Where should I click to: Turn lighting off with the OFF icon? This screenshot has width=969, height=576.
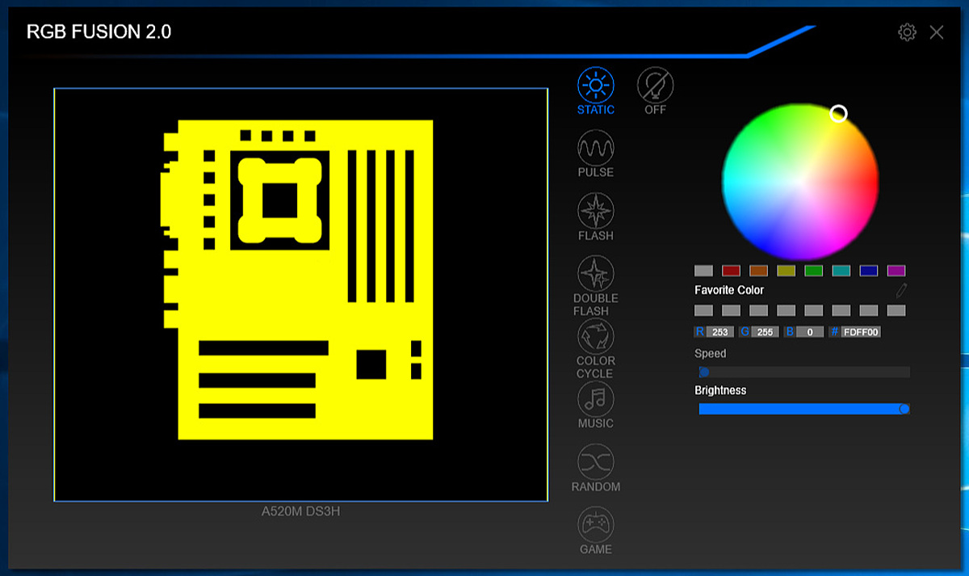pos(655,85)
